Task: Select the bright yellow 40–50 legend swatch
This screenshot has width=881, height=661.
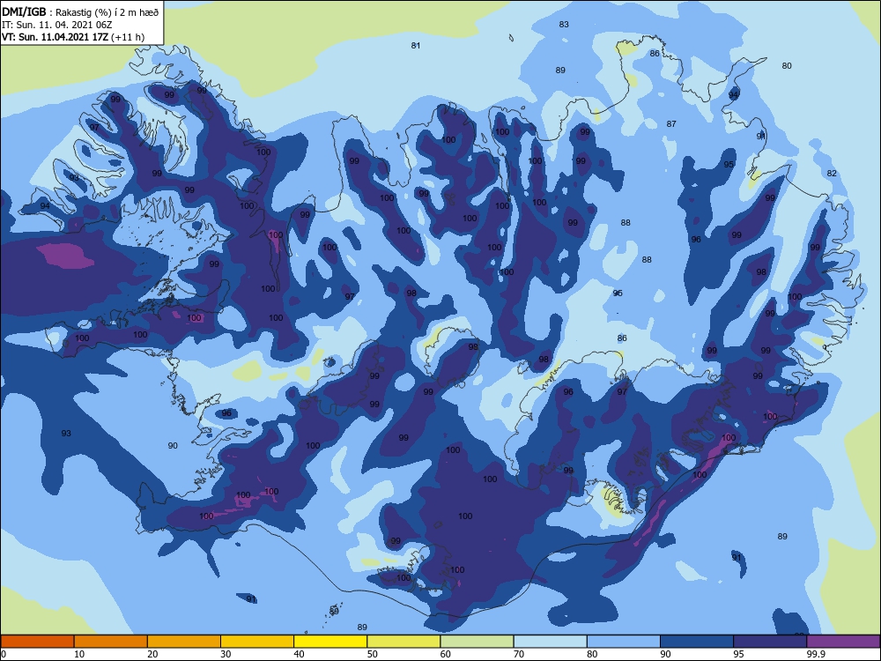Action: [330, 642]
